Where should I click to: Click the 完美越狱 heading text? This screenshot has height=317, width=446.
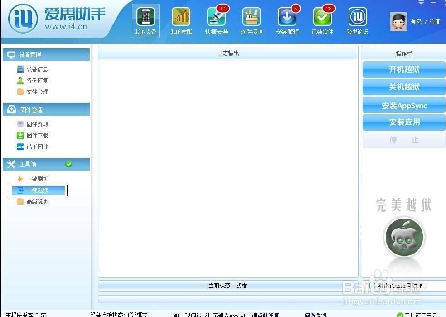[403, 205]
